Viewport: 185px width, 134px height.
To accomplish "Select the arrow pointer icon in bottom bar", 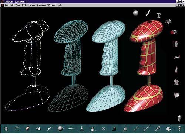I will (50, 129).
